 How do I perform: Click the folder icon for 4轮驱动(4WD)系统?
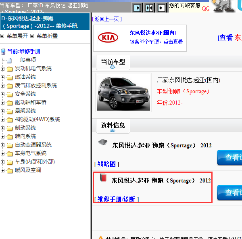[x=10, y=120]
